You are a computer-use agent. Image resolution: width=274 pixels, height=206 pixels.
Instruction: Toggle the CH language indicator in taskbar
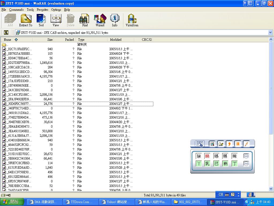coord(220,194)
